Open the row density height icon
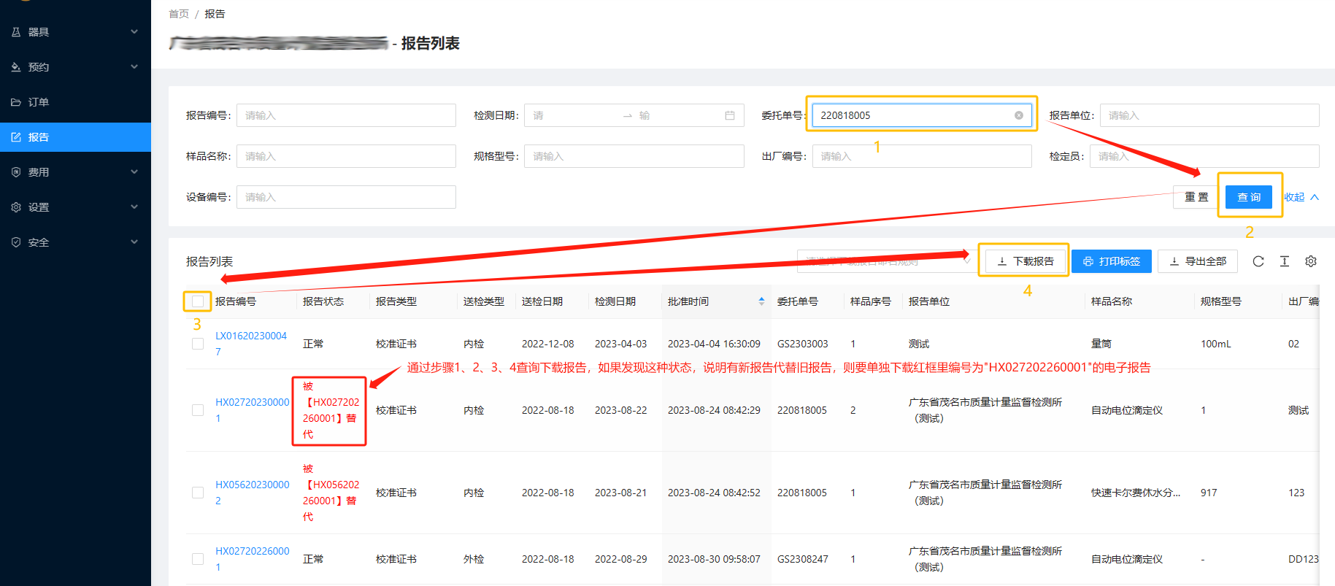Viewport: 1335px width, 586px height. 1284,261
